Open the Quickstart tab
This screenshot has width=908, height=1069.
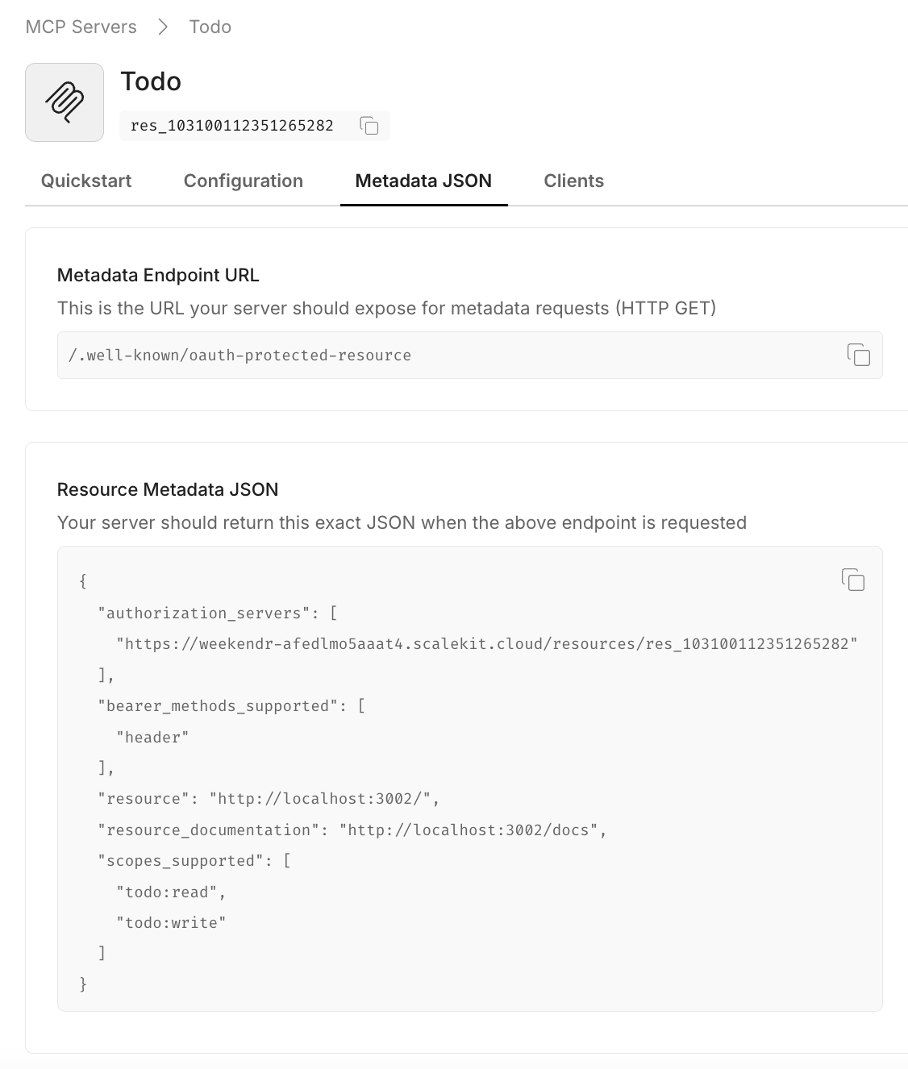click(86, 181)
